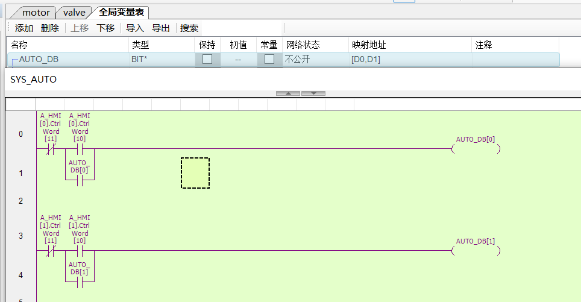The image size is (581, 302).
Task: Click the 类型 column header
Action: click(162, 45)
